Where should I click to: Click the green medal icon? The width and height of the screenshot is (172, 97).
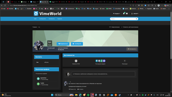[x=102, y=61]
